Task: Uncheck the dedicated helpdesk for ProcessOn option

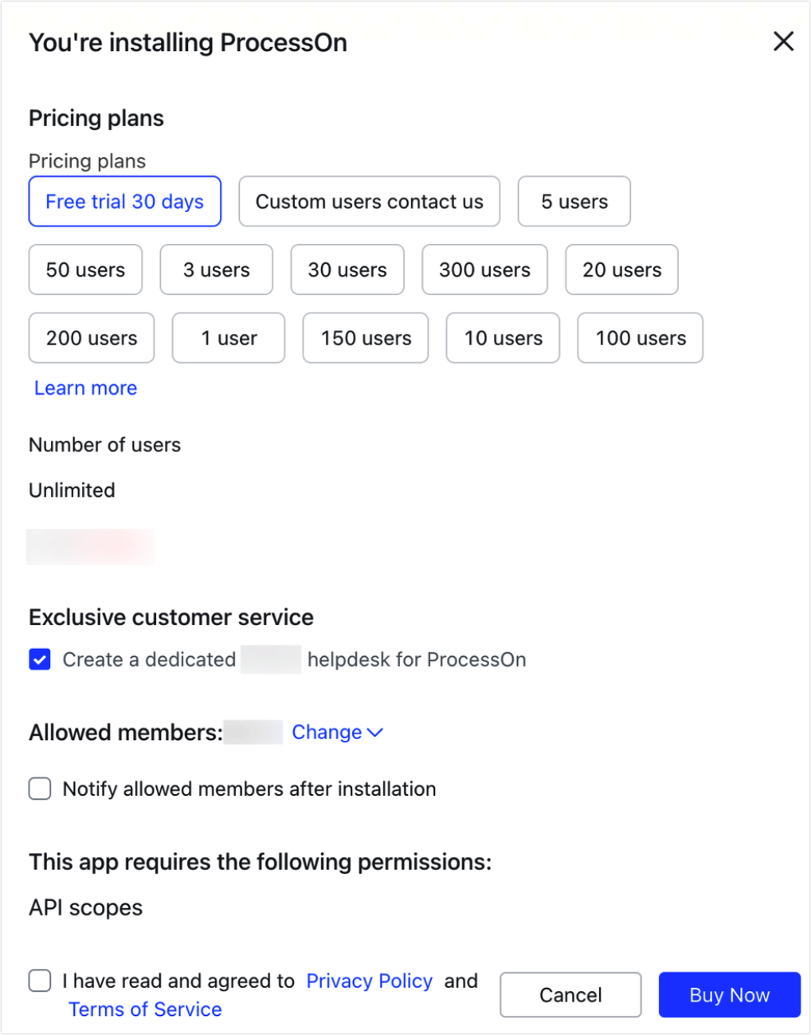Action: tap(39, 659)
